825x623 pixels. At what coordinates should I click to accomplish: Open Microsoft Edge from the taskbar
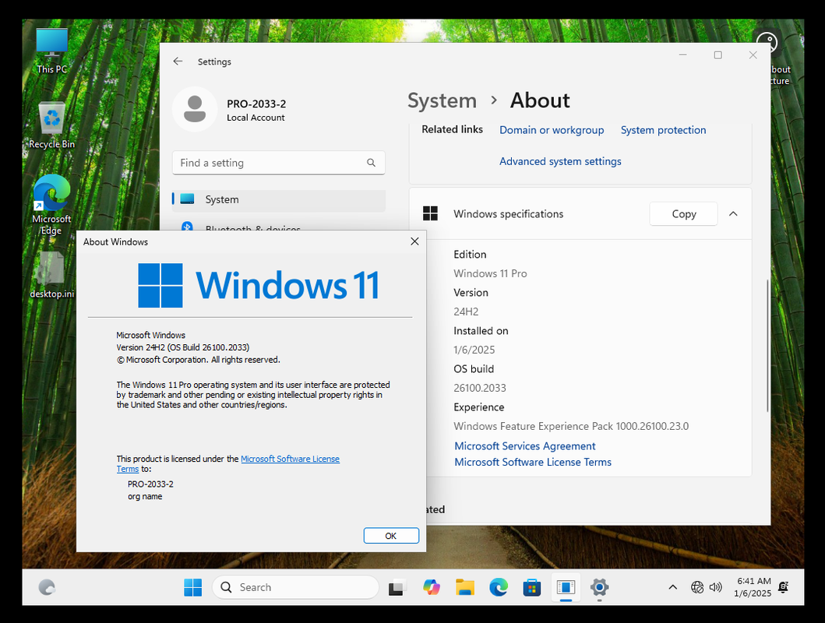coord(499,587)
